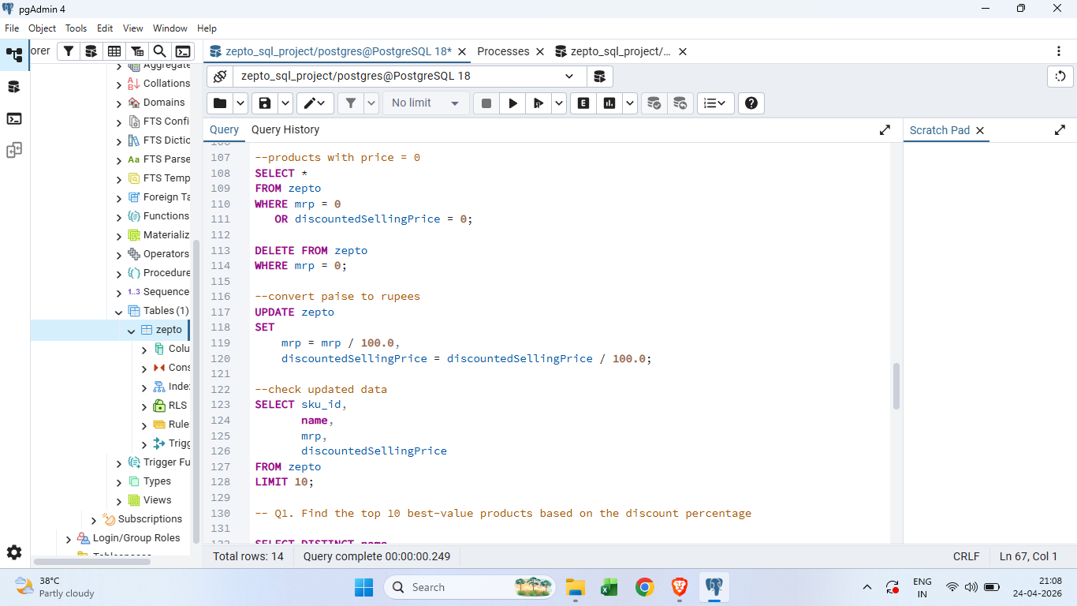Viewport: 1077px width, 606px height.
Task: Open the connection selector dropdown
Action: (409, 77)
